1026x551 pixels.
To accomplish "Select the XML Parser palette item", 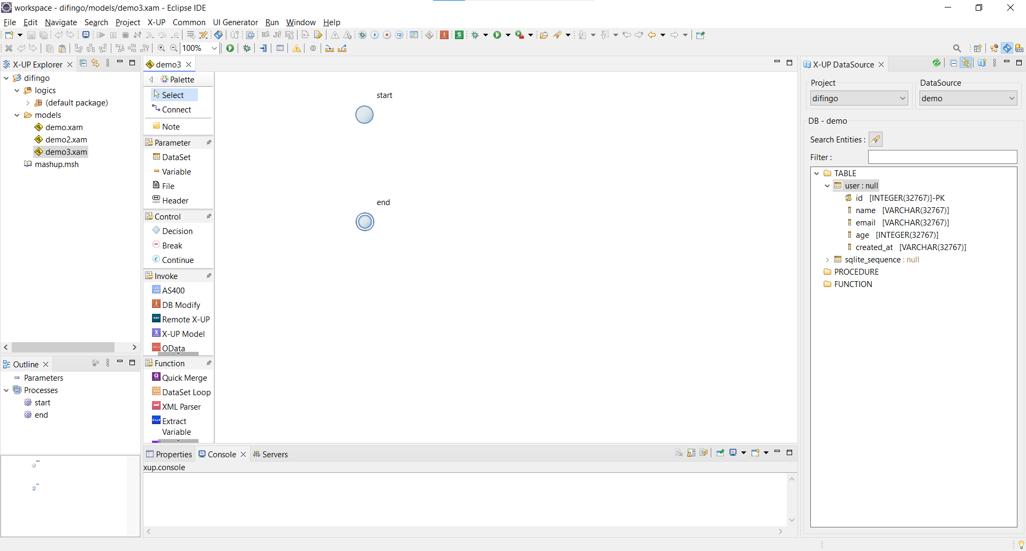I will click(x=181, y=406).
